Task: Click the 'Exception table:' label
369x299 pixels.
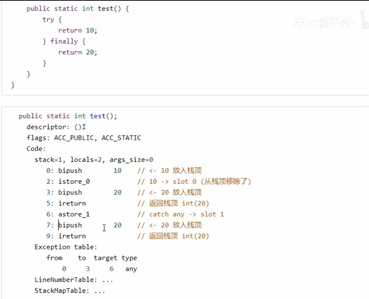Action: (x=66, y=247)
